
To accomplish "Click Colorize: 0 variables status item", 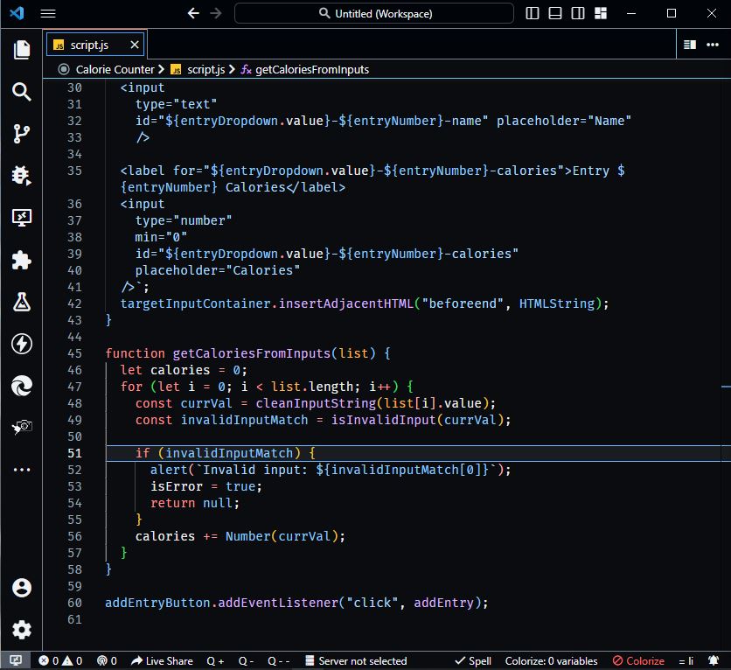I will (551, 660).
